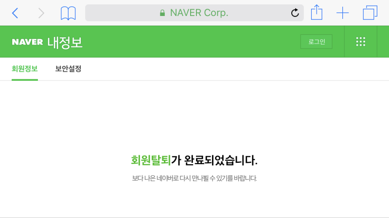Open the share sheet icon
This screenshot has height=218, width=389.
pyautogui.click(x=317, y=13)
